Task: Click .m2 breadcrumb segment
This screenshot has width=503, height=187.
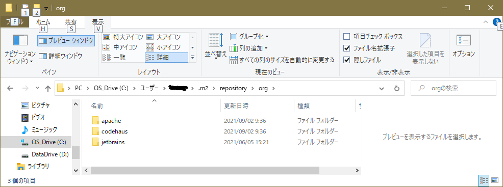Action: click(x=204, y=88)
